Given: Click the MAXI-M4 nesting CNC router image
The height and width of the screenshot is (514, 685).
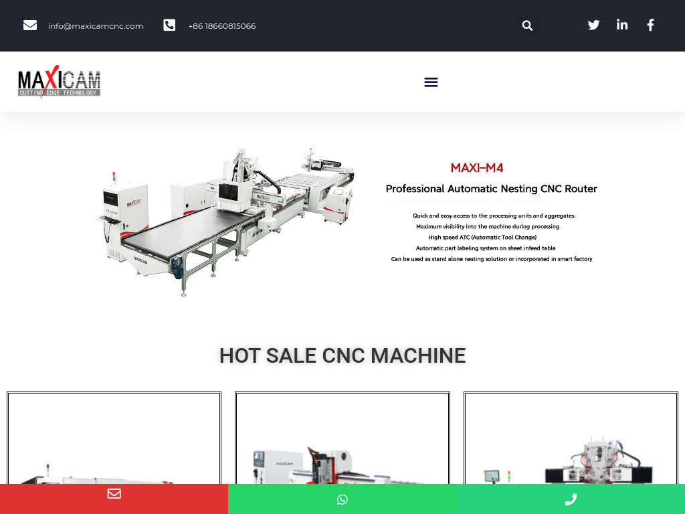Looking at the screenshot, I should click(x=225, y=222).
